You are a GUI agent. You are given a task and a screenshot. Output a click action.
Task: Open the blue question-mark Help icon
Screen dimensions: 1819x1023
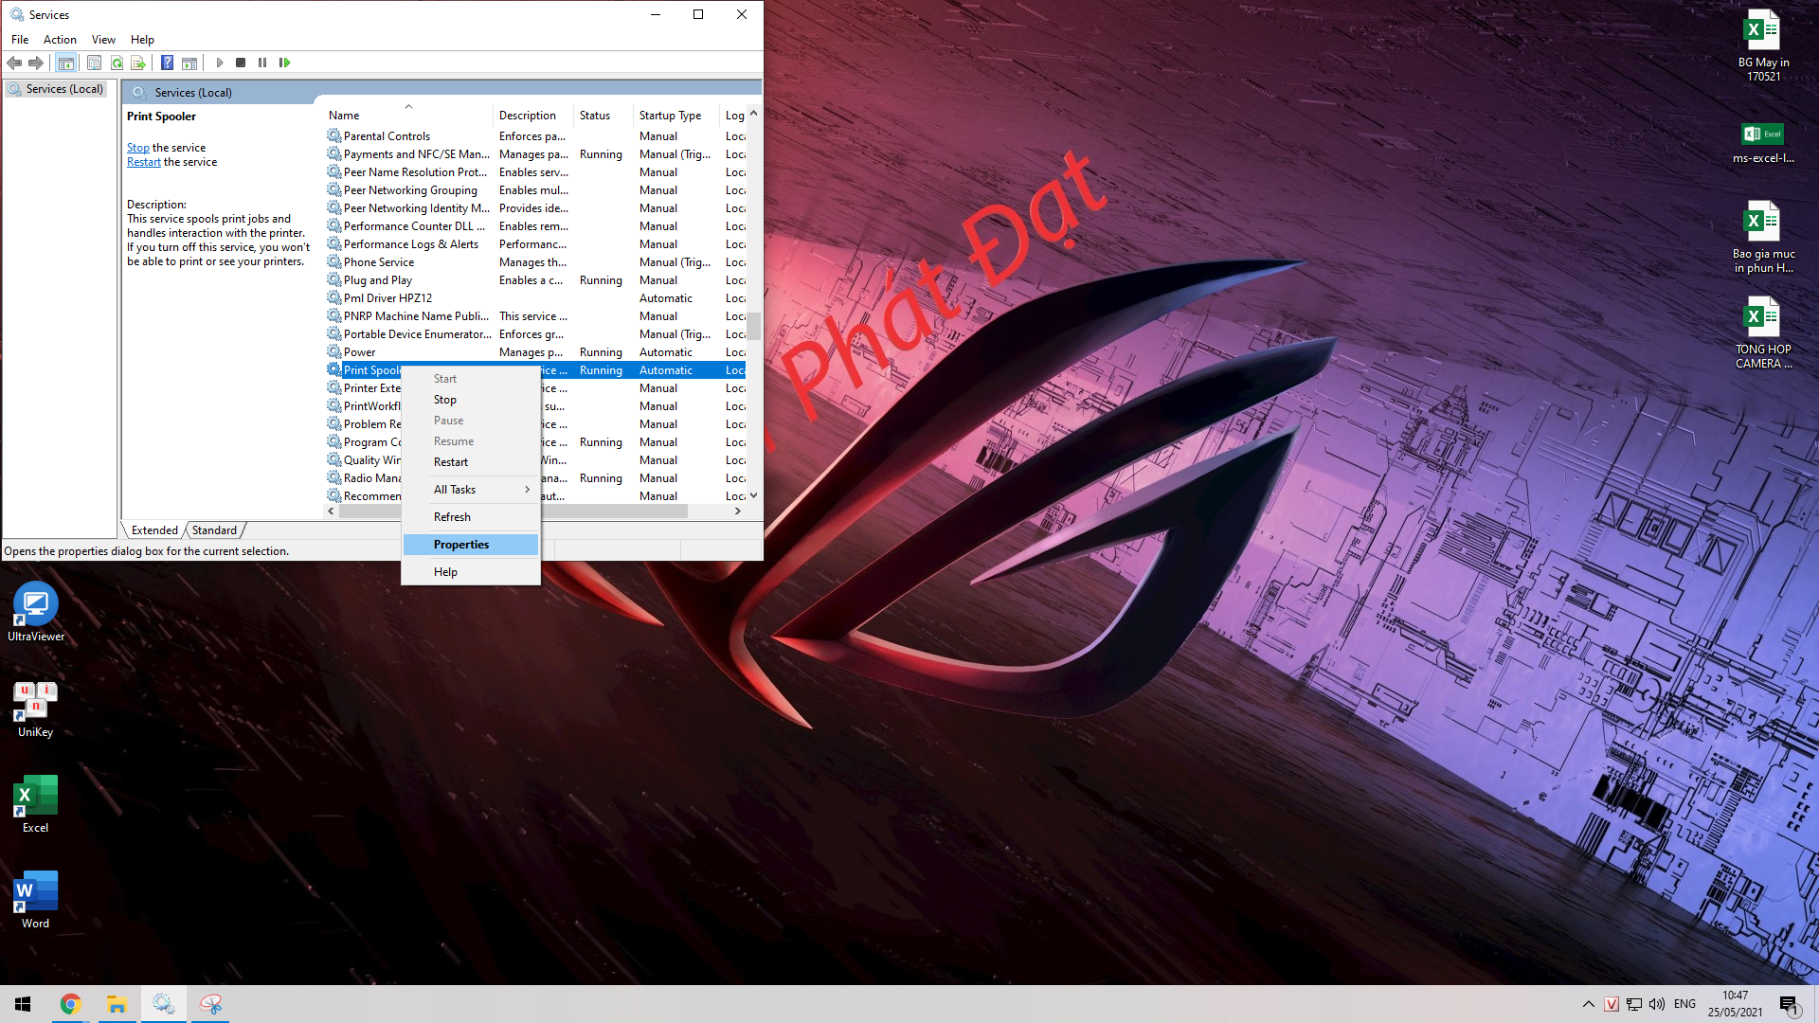pyautogui.click(x=167, y=63)
